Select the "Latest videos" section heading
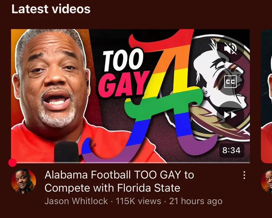The height and width of the screenshot is (218, 272). [51, 9]
